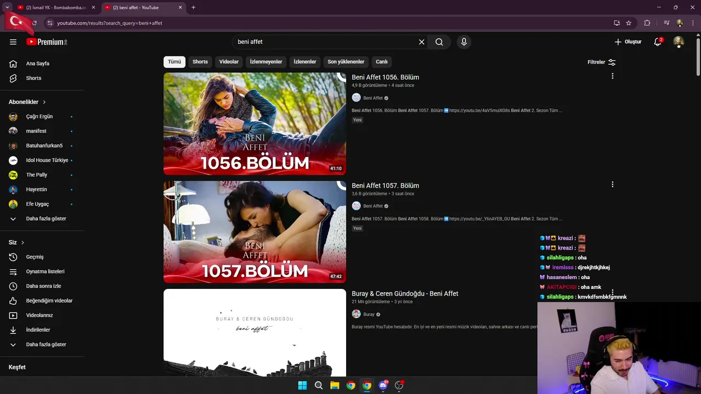Open Buray & Ceren Gündoğdu video thumbnail
701x394 pixels.
click(255, 333)
